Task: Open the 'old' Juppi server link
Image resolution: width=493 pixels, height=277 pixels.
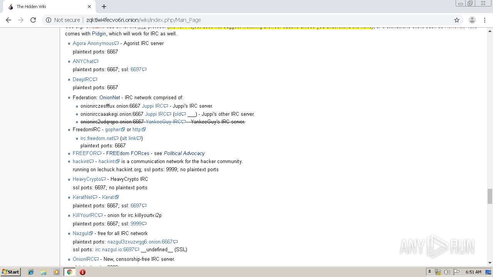Action: [x=180, y=114]
